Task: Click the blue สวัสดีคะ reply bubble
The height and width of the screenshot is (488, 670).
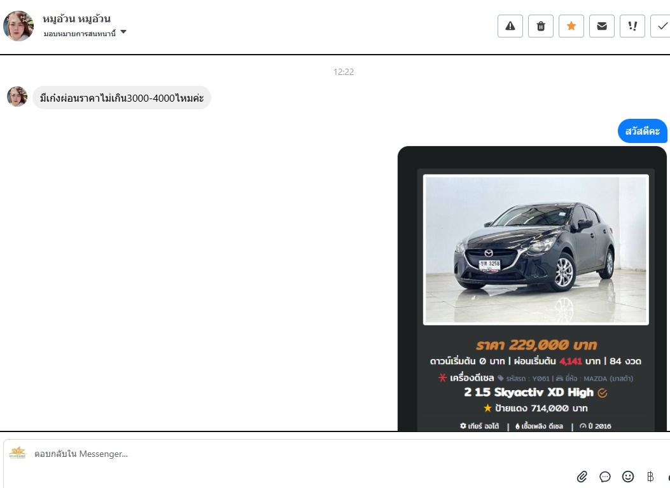Action: (x=642, y=131)
